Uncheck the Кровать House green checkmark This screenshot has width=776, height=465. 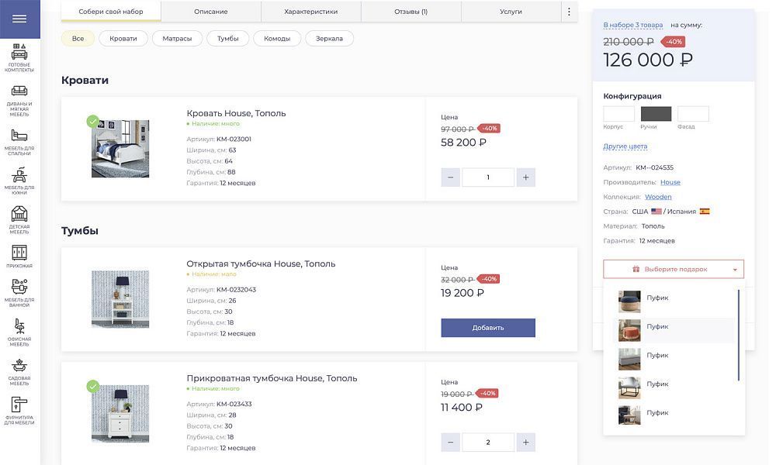click(x=93, y=121)
